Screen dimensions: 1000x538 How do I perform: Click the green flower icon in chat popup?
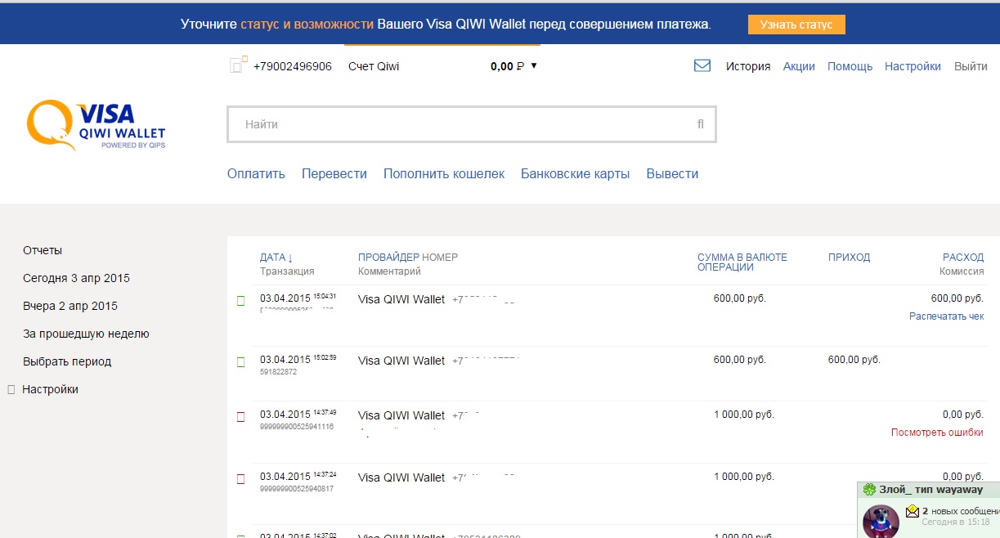coord(869,489)
